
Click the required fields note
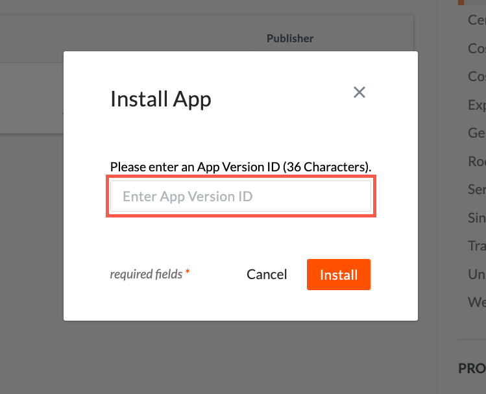click(x=150, y=275)
